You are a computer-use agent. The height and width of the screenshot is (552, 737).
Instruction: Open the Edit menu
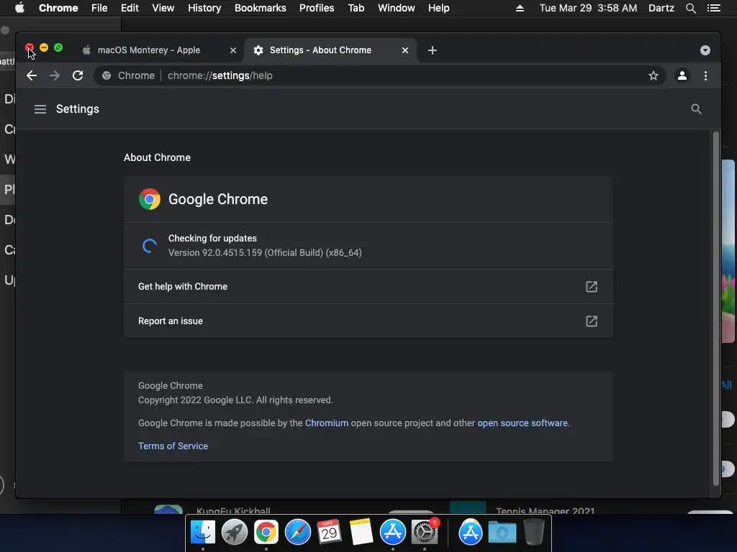tap(130, 8)
